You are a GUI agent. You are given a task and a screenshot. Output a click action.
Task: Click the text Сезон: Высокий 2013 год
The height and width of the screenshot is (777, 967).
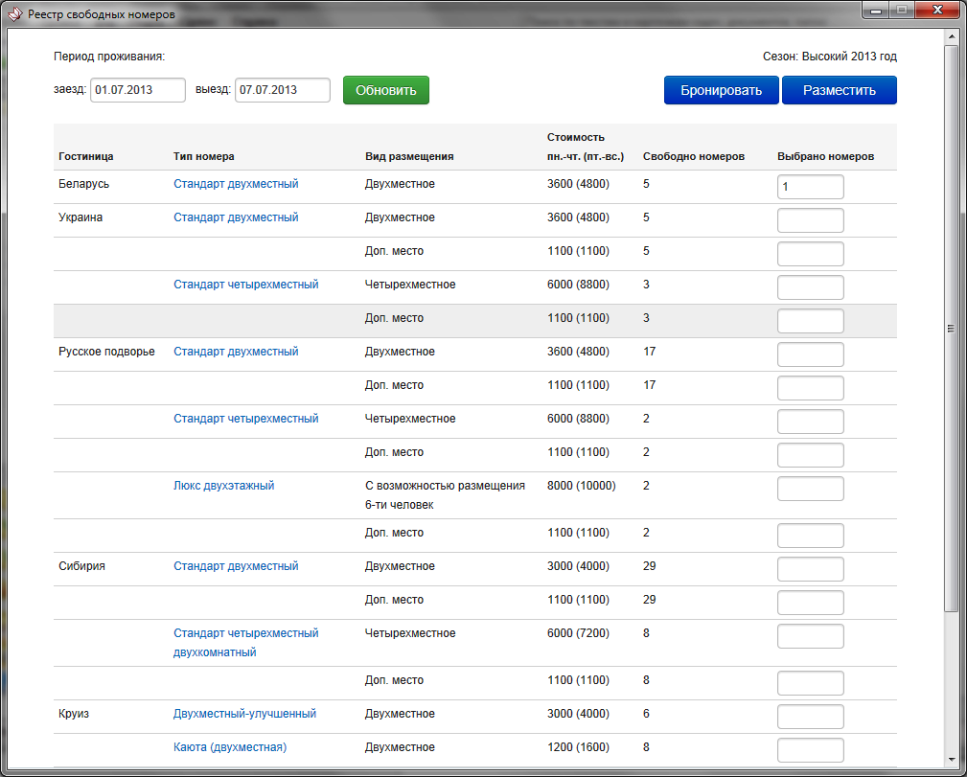pos(830,57)
